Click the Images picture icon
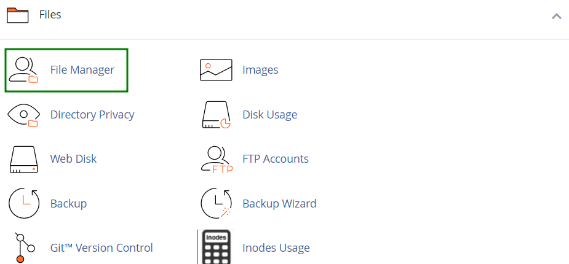 [216, 70]
